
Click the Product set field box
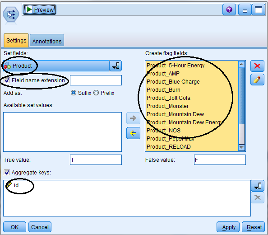pyautogui.click(x=56, y=66)
